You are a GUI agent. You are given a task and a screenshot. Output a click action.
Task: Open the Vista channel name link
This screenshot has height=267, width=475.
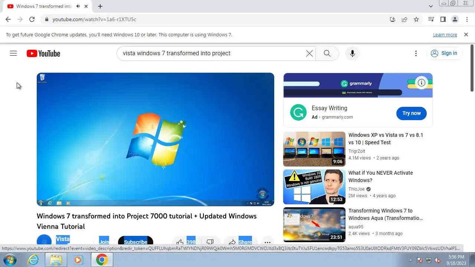(x=63, y=239)
